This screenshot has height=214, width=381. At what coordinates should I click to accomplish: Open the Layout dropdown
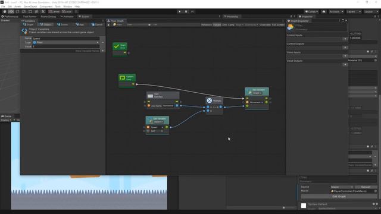pos(371,12)
